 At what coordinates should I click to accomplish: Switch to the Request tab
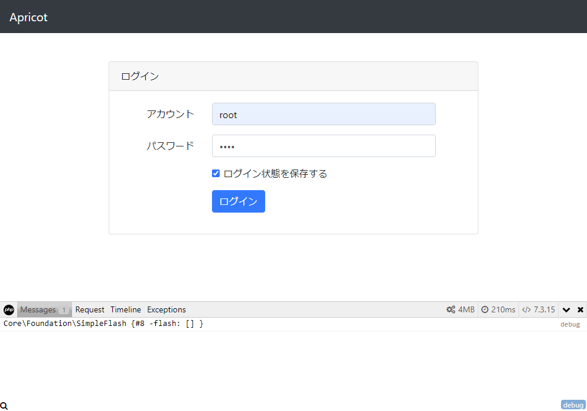click(90, 310)
